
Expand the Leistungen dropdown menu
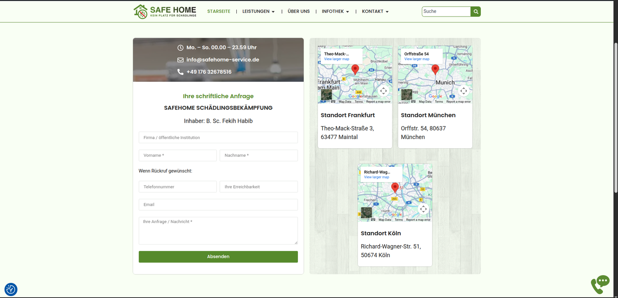tap(258, 12)
